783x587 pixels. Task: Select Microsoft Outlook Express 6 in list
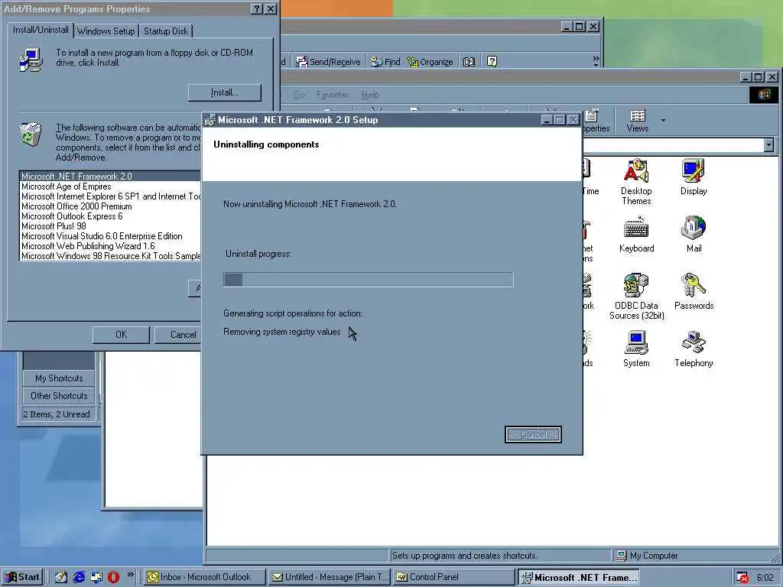pos(110,216)
